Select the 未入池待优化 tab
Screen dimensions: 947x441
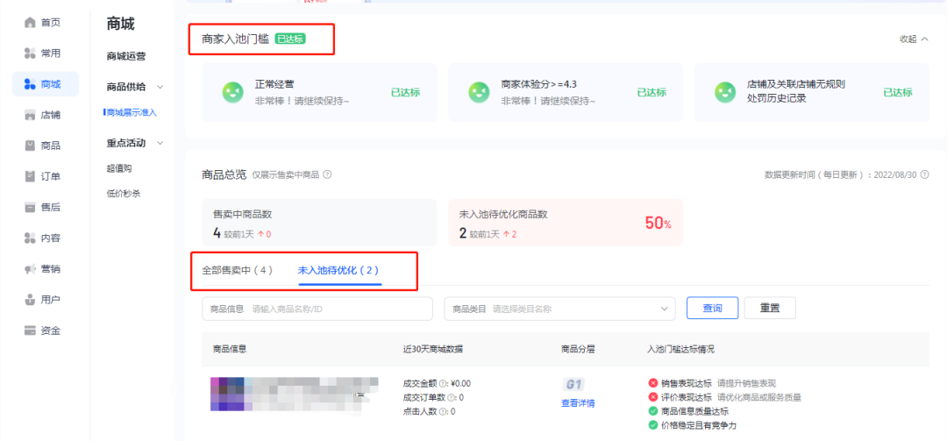coord(338,270)
